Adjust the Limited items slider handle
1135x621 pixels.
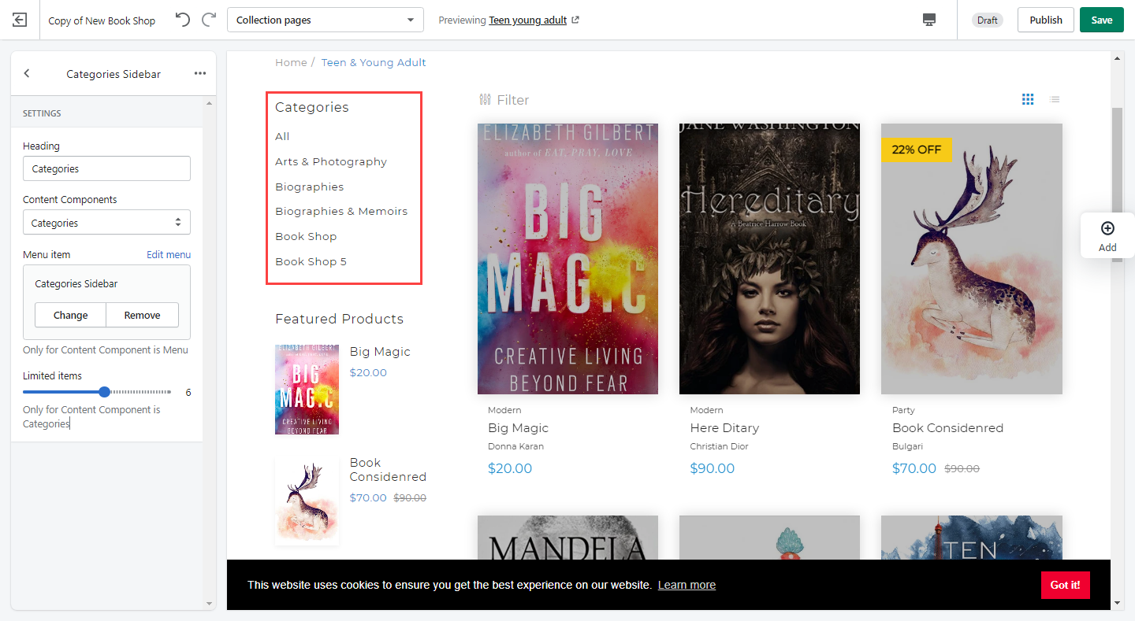[104, 392]
